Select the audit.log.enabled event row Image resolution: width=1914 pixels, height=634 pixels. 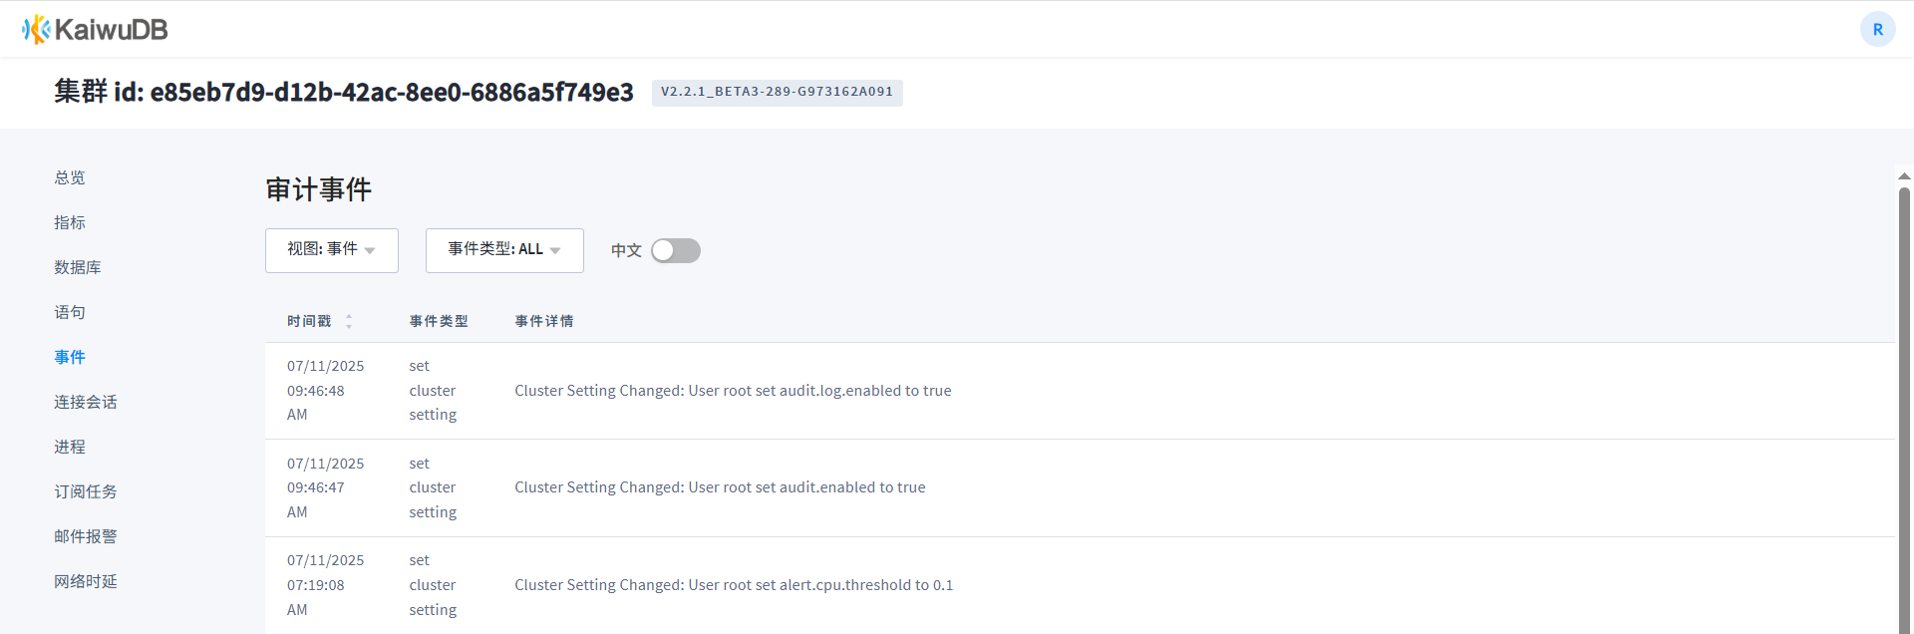[x=1080, y=391]
